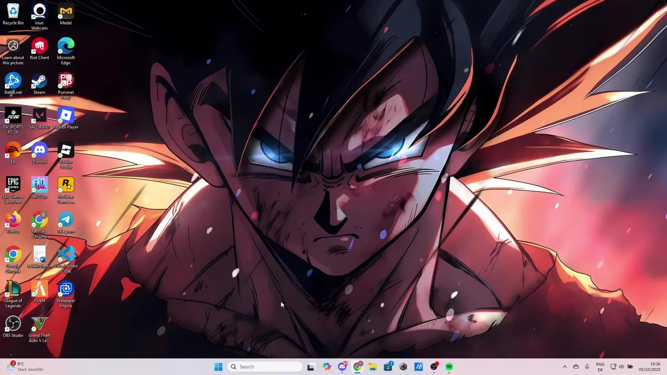Open the Google Chrome desktop shortcut
The image size is (667, 375).
tap(13, 260)
